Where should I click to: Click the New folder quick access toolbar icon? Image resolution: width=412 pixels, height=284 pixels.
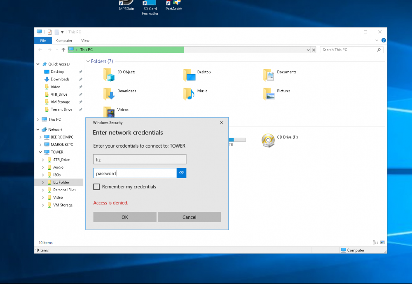[56, 32]
